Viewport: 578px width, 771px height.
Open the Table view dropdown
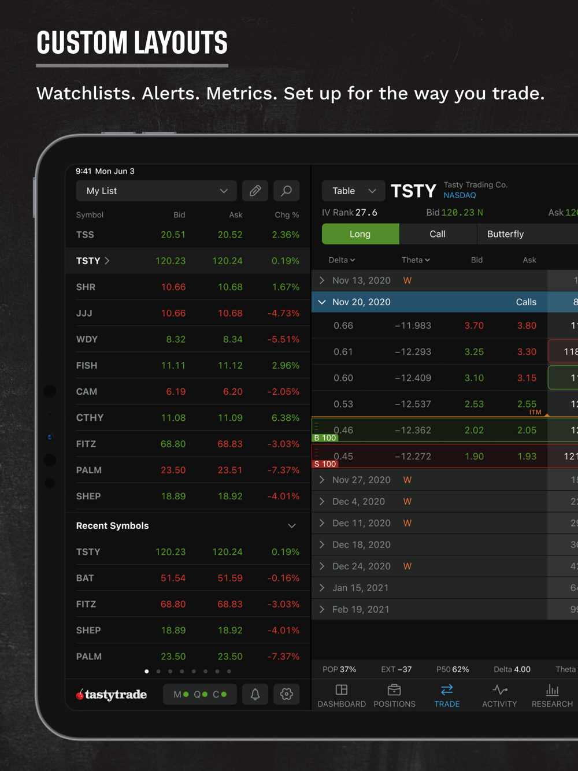tap(353, 191)
